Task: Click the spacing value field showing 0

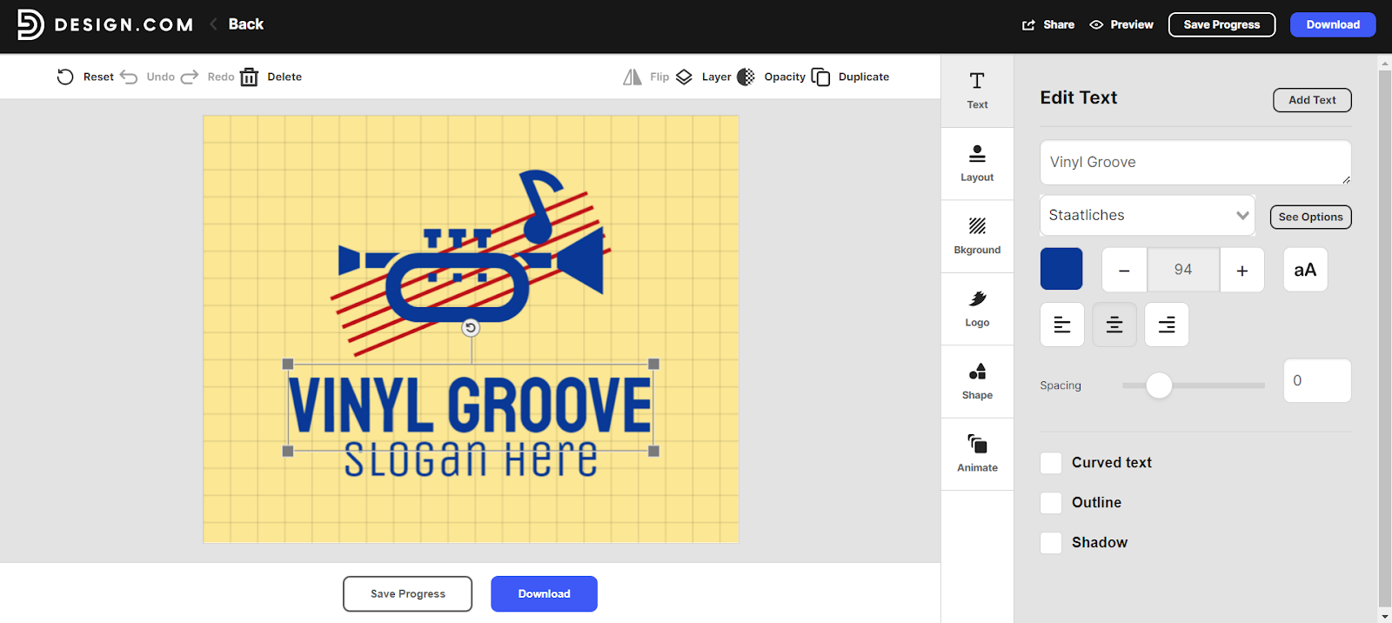Action: click(x=1317, y=380)
